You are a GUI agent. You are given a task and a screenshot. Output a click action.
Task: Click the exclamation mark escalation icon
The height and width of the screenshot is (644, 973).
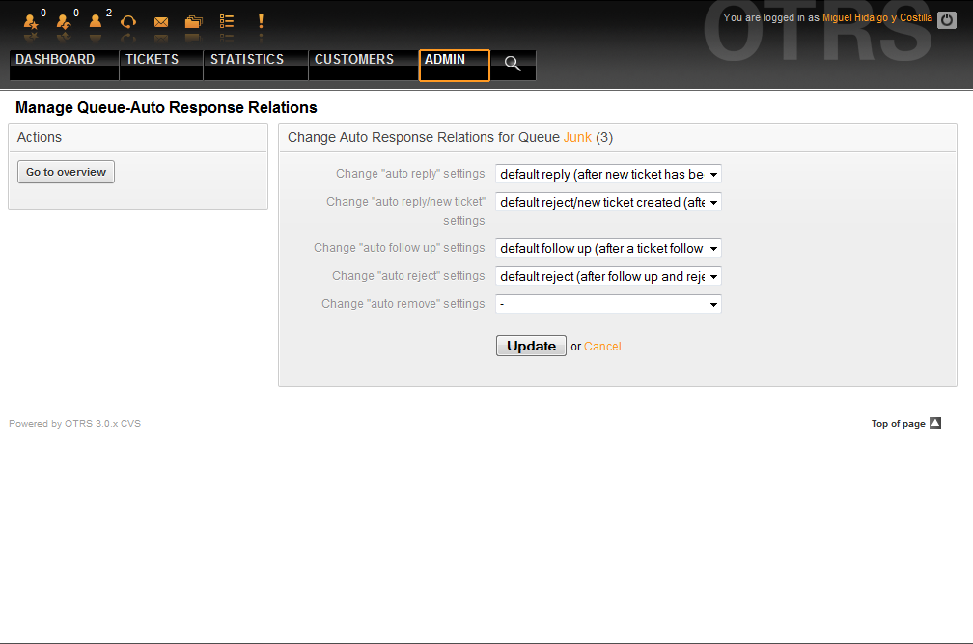(x=261, y=21)
